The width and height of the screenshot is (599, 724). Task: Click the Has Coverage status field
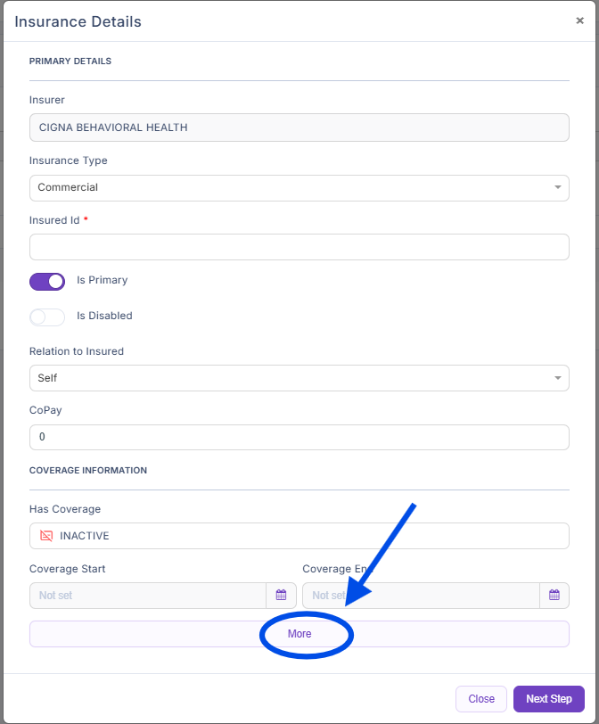[x=299, y=536]
